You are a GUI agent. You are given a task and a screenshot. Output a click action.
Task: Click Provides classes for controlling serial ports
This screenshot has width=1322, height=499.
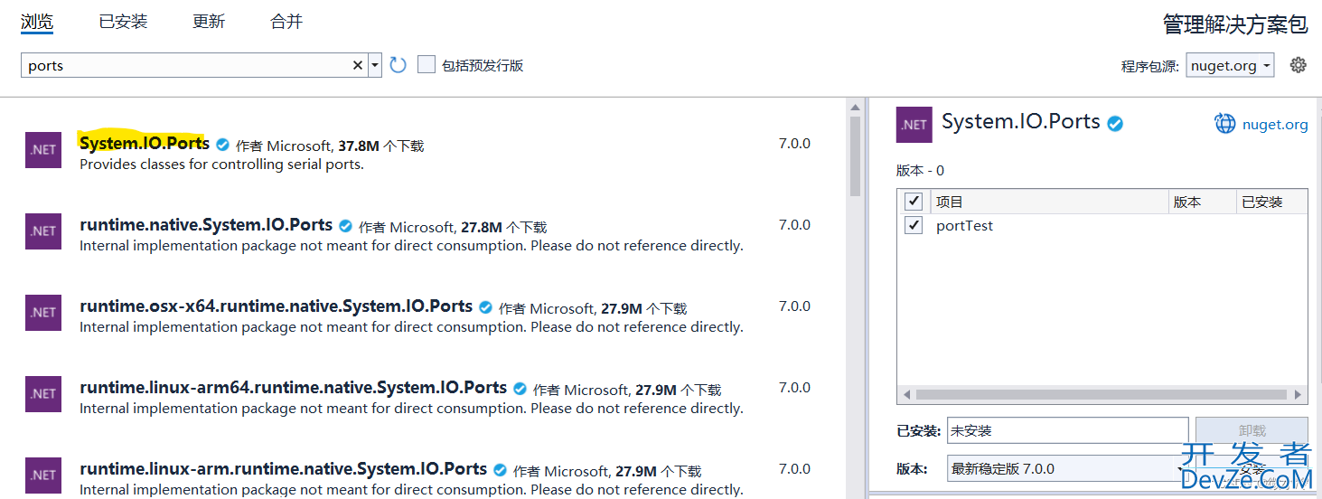tap(221, 165)
